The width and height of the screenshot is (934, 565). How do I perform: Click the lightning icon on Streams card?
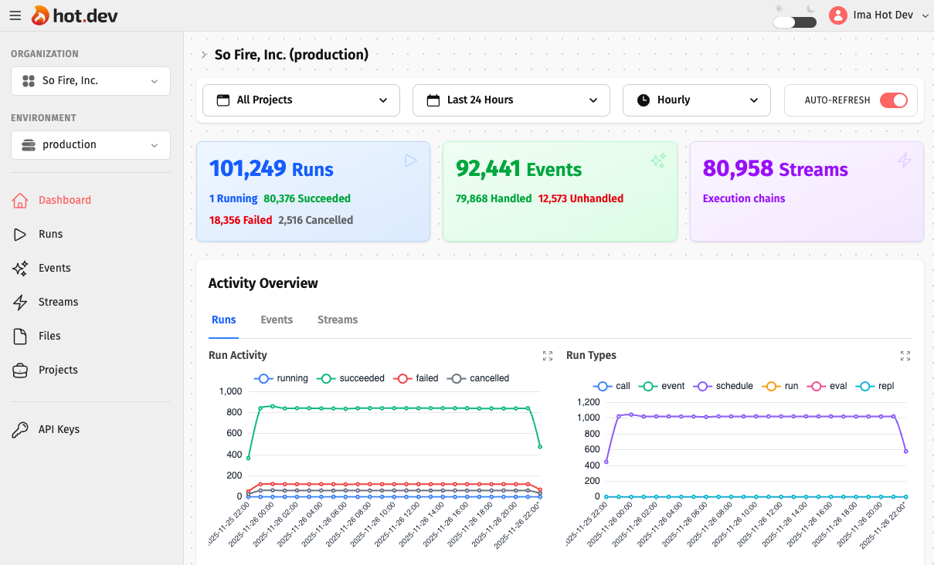(904, 160)
